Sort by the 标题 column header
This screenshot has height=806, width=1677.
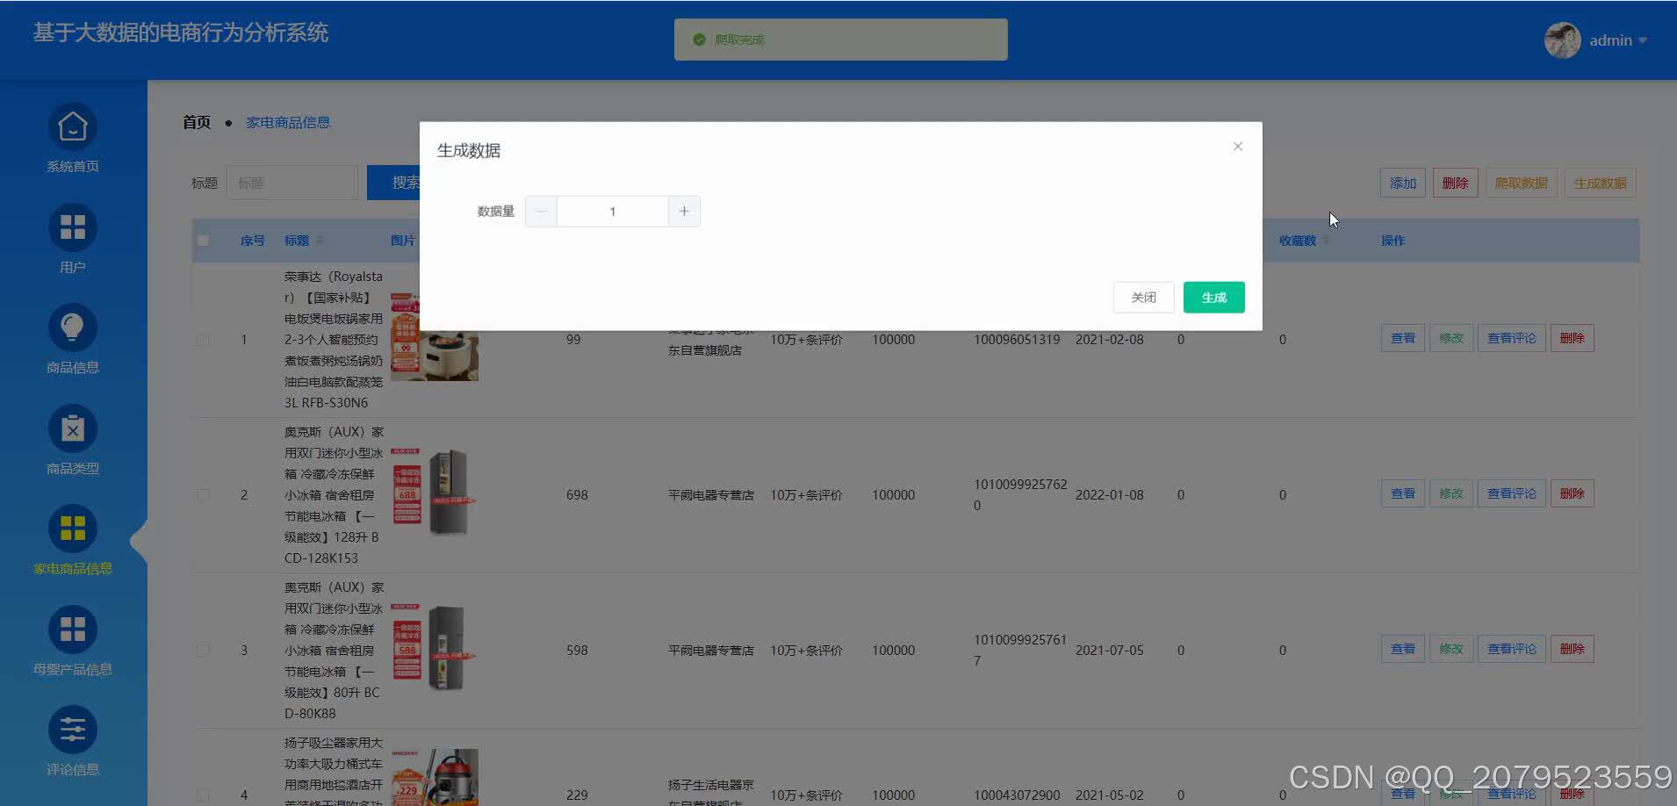click(x=304, y=241)
